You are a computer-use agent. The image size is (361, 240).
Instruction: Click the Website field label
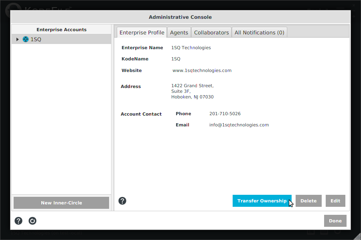coord(132,70)
